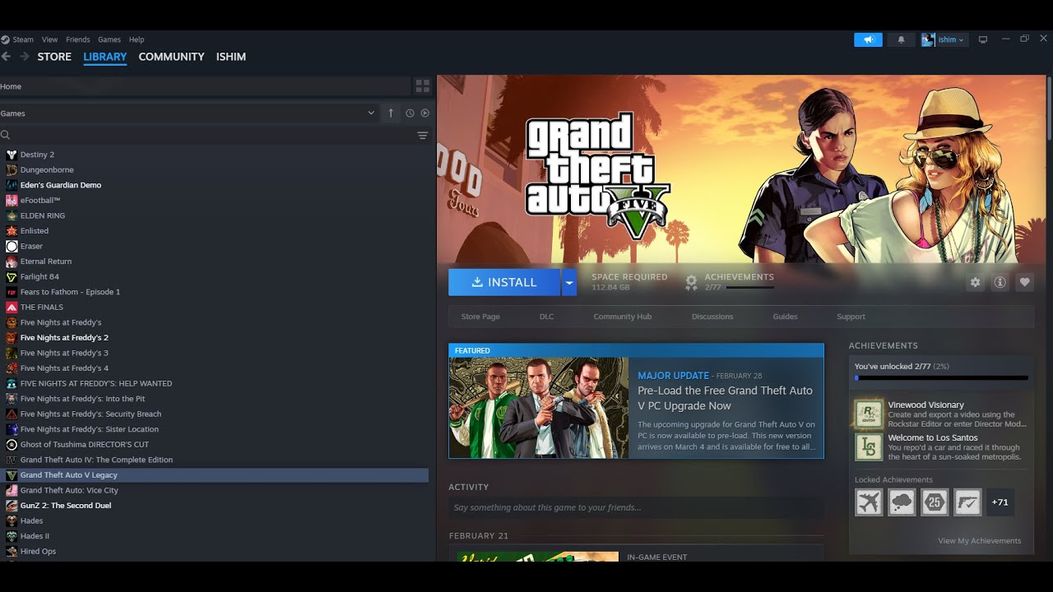
Task: Expand the Install options dropdown arrow
Action: (568, 282)
